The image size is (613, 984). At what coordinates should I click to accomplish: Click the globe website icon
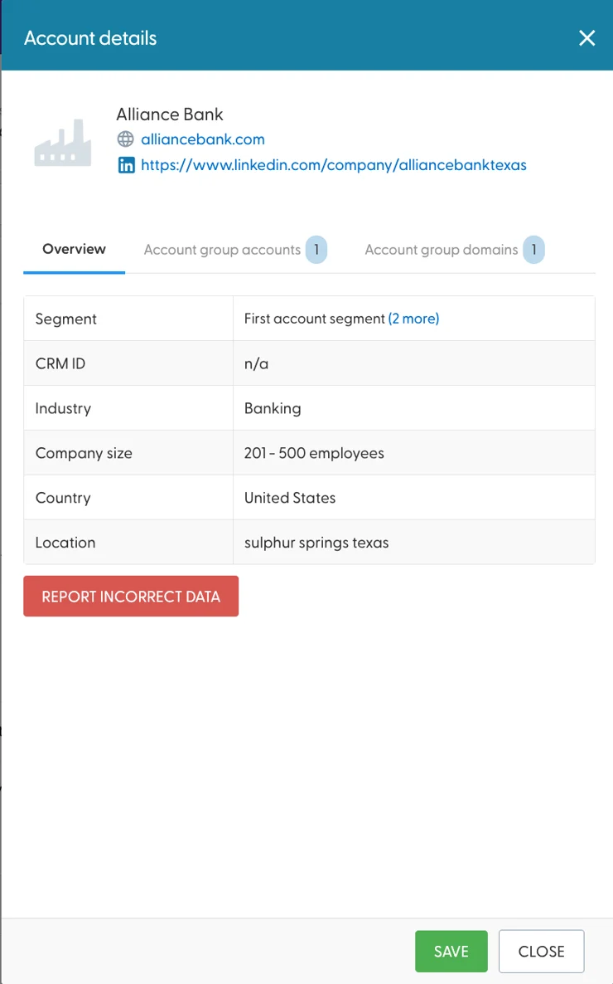126,139
